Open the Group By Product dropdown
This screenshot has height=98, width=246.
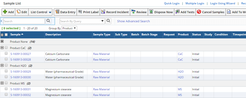pyautogui.click(x=69, y=28)
